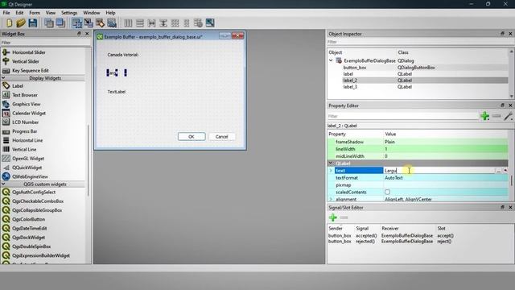Open Property Editor configure wrench icon
This screenshot has width=515, height=290.
508,116
